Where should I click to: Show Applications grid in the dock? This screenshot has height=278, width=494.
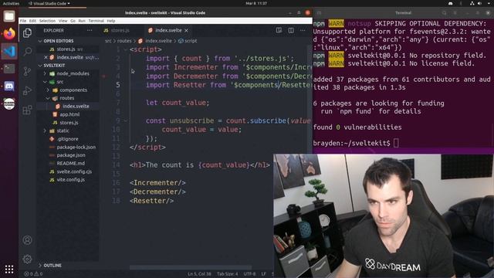pyautogui.click(x=9, y=270)
